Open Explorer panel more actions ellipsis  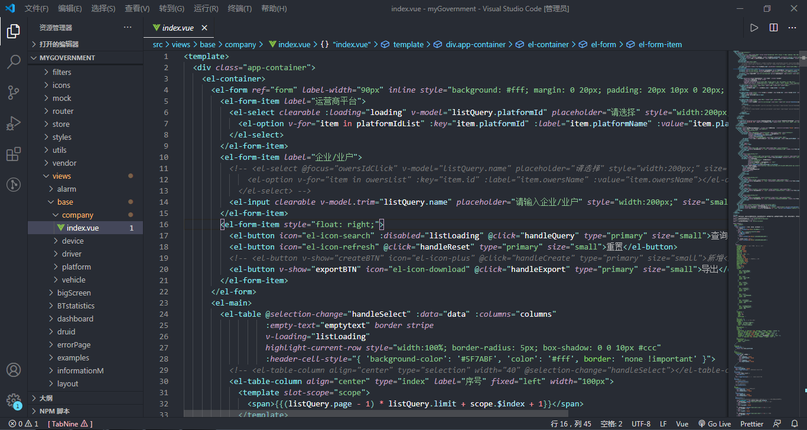(128, 28)
